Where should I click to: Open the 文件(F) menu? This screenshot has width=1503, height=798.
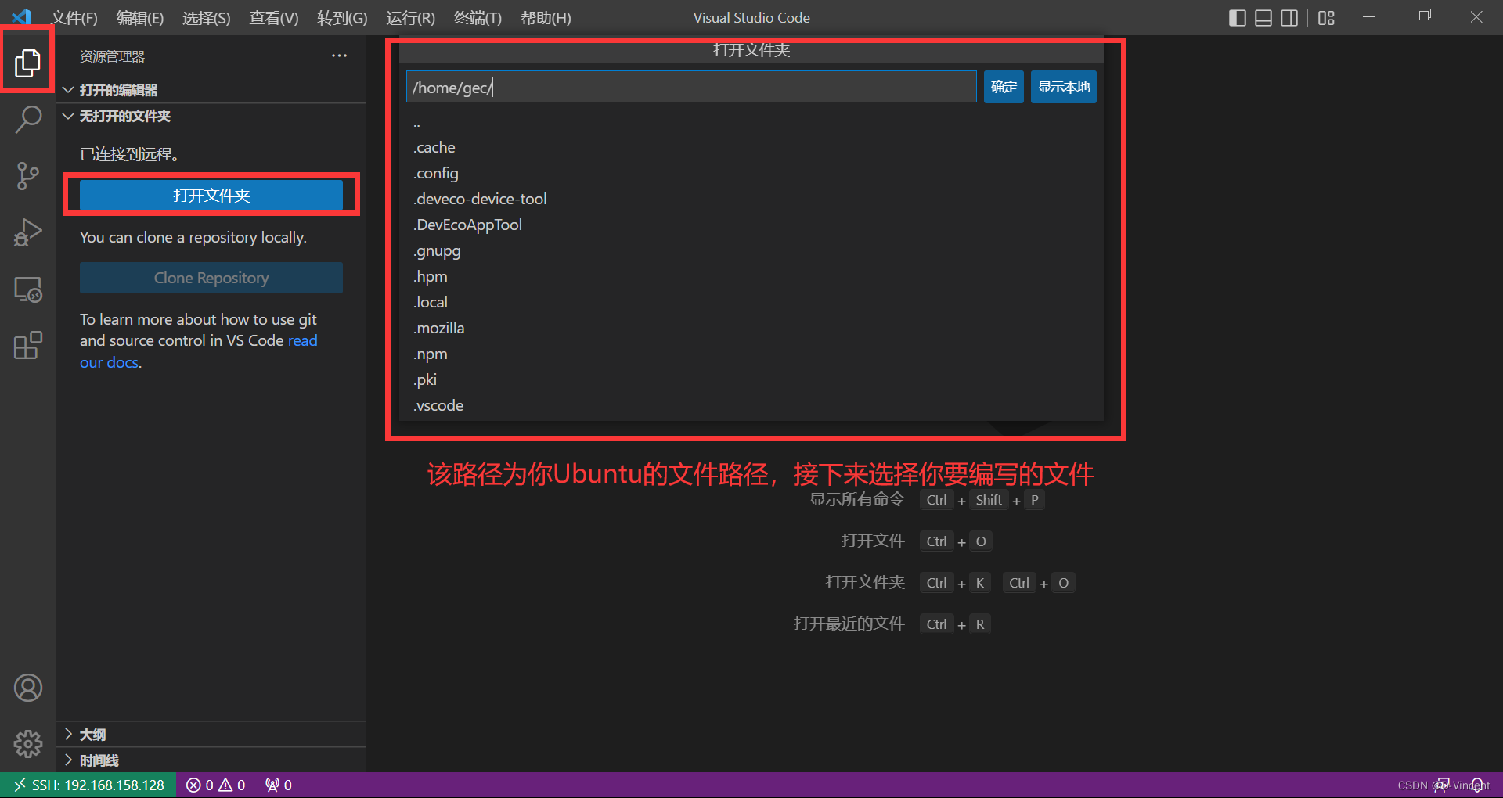click(x=74, y=18)
